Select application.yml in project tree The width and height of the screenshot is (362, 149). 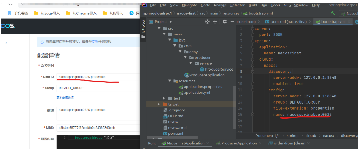(194, 92)
